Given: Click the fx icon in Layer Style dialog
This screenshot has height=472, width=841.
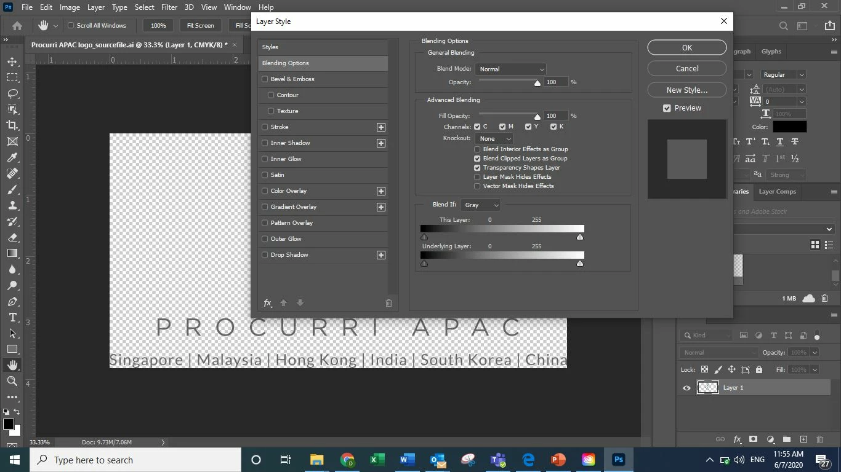Looking at the screenshot, I should [268, 303].
